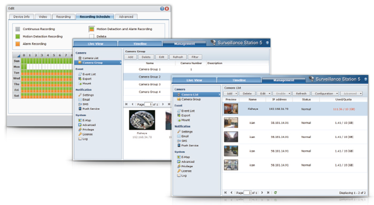Select the Fisheye camera preview thumbnail
Viewport: 374px width, 205px height.
coord(231,109)
